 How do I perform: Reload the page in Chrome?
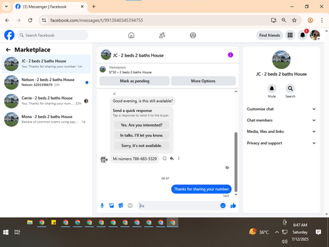click(x=30, y=20)
